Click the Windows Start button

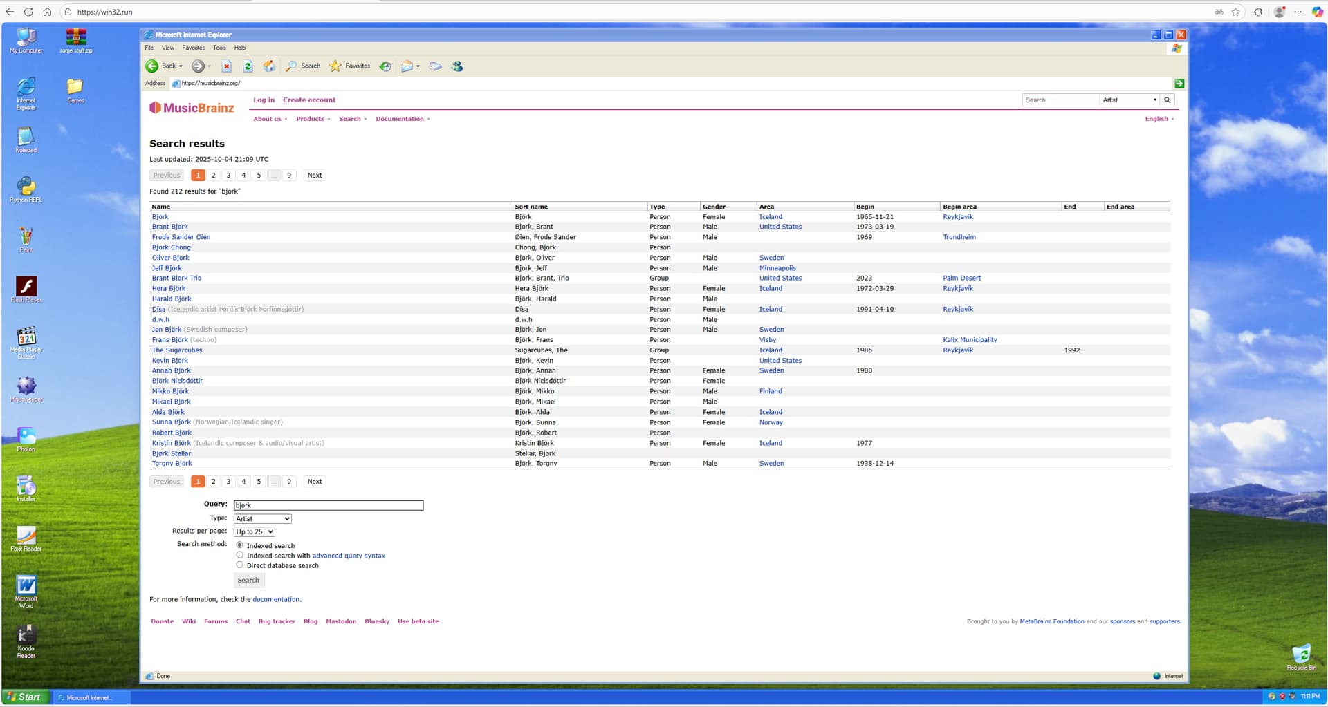(26, 697)
